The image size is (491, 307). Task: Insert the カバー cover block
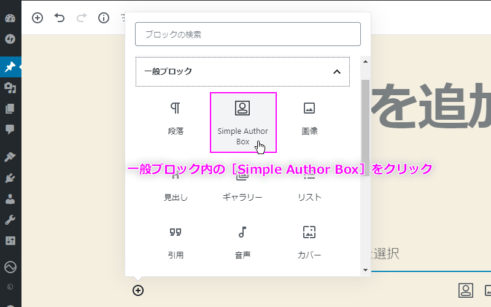309,243
